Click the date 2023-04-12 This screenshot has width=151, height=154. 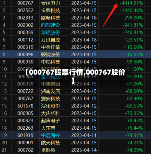pos(84,106)
